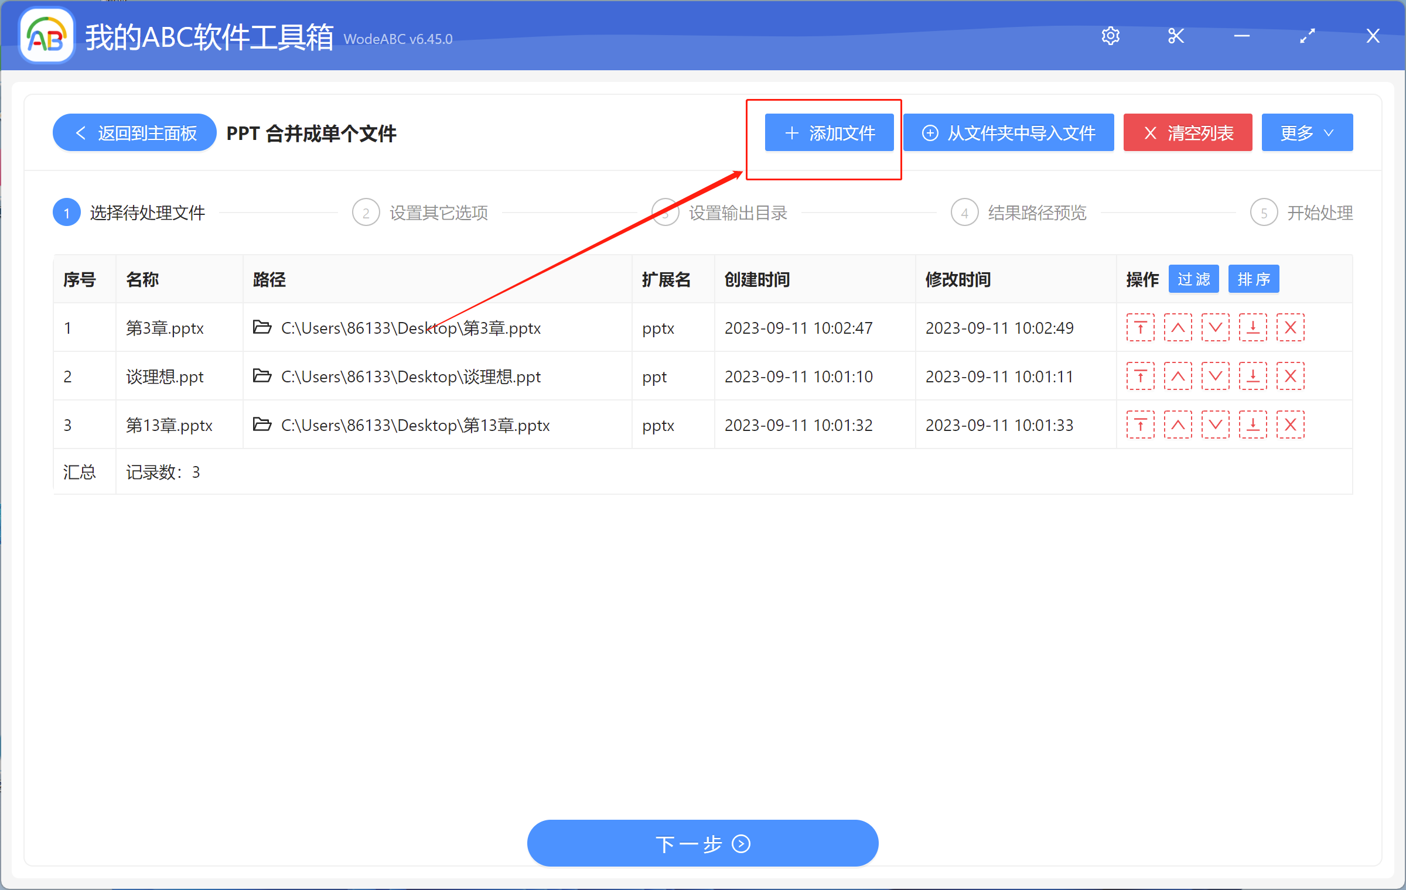
Task: Delete 谈理想.ppt row with the X icon
Action: pyautogui.click(x=1290, y=376)
